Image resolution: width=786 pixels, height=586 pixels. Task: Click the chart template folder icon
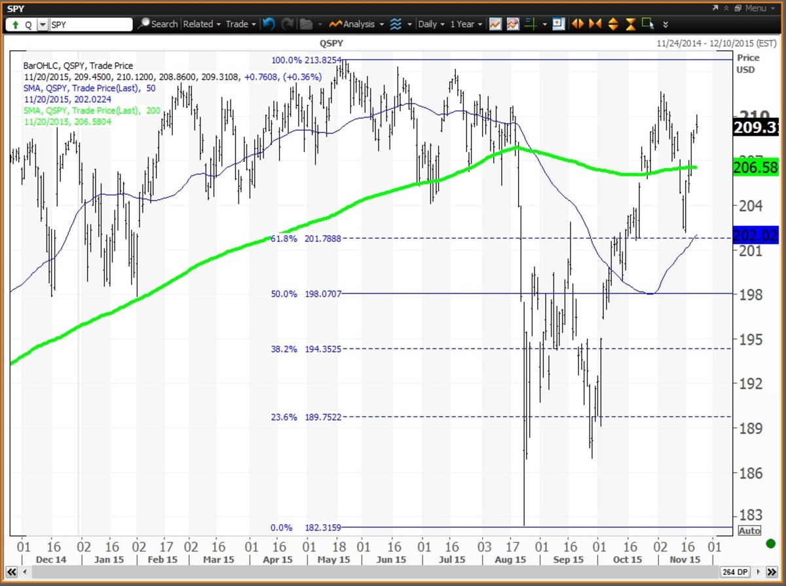(x=306, y=24)
